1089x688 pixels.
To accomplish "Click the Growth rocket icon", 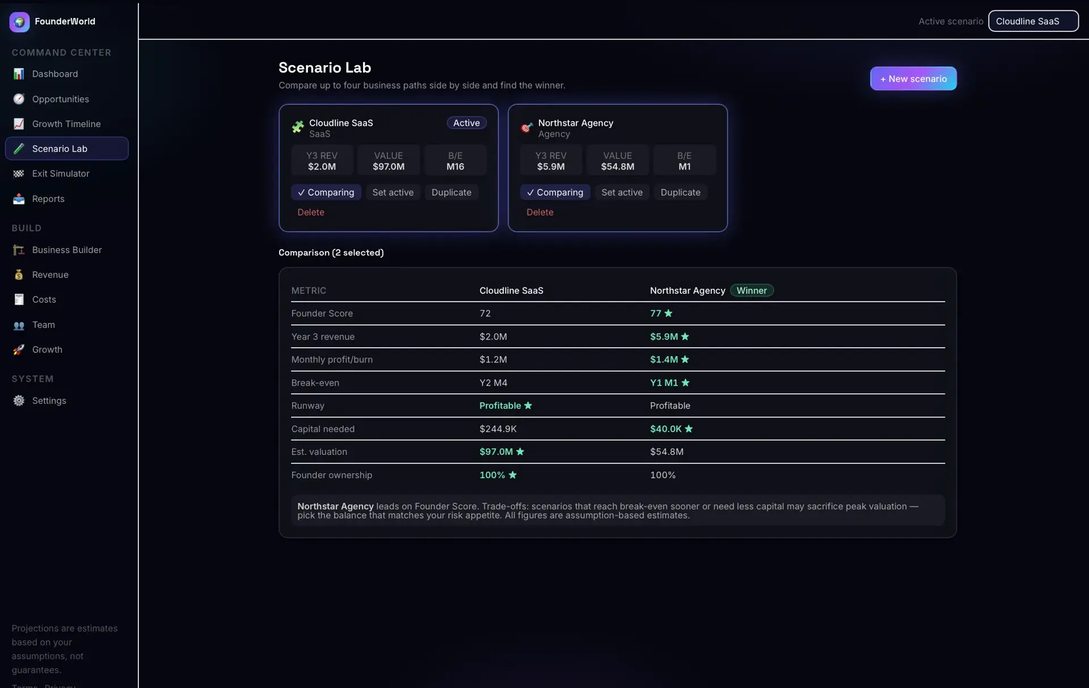I will pos(19,349).
